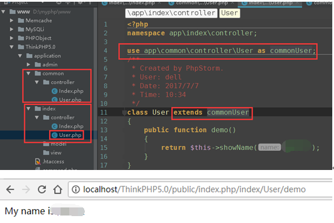Click 'commonUser' alias on the use line

[x=291, y=51]
